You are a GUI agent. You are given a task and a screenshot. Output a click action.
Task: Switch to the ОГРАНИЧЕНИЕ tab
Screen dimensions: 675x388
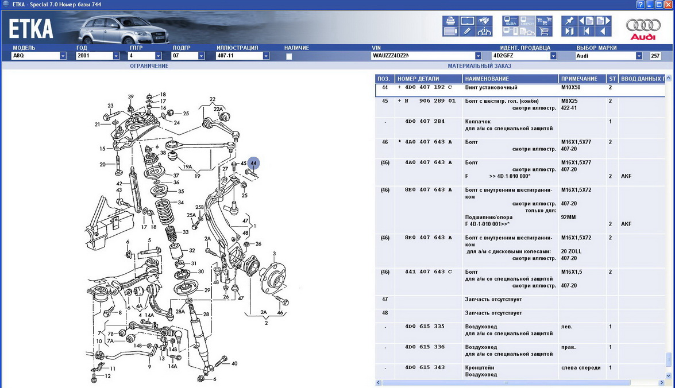click(149, 66)
